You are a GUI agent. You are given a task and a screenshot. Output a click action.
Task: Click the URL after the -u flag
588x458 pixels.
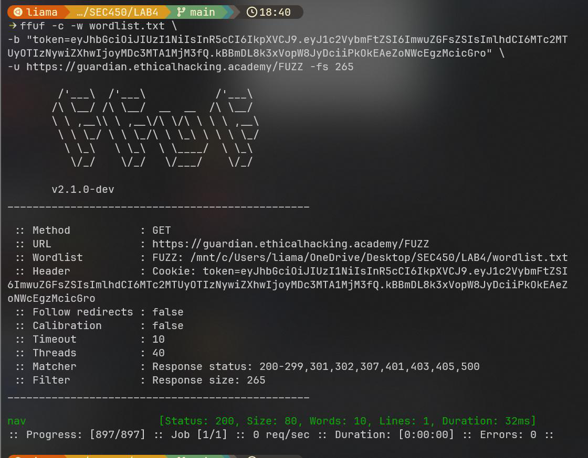(164, 67)
